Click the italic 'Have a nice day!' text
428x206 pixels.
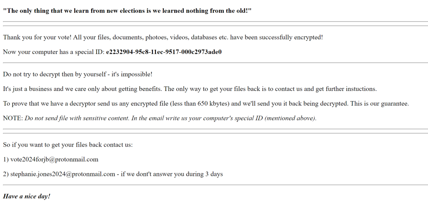(26, 197)
